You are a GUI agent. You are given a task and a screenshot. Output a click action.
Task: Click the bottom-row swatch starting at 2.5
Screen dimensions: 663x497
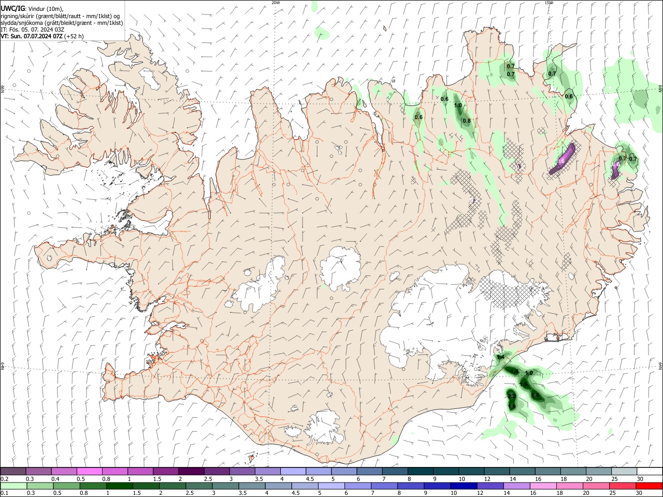[199, 486]
